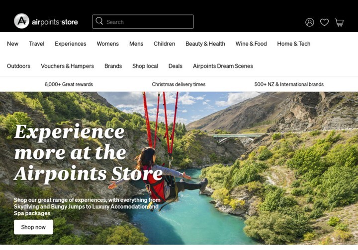The width and height of the screenshot is (358, 250).
Task: Click 500+ NZ & International brands link
Action: tap(289, 84)
